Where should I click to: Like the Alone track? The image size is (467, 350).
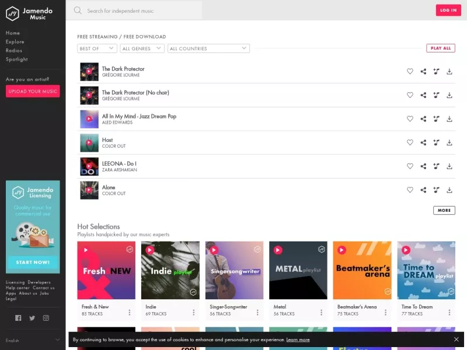click(410, 190)
